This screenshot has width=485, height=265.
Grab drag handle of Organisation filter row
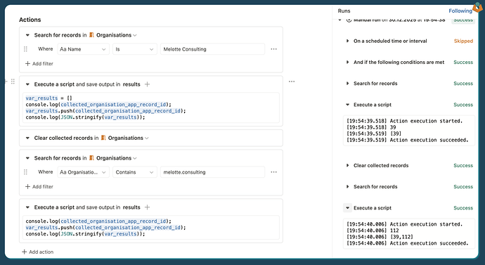pyautogui.click(x=26, y=172)
